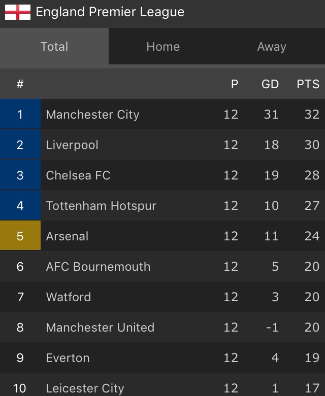Image resolution: width=325 pixels, height=396 pixels.
Task: Select Arsenal in the table
Action: [x=67, y=236]
